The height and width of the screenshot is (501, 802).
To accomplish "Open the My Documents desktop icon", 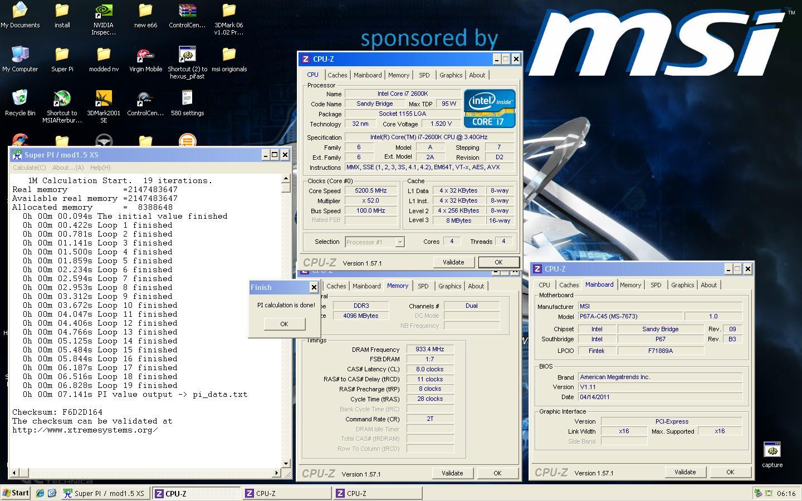I will point(20,16).
